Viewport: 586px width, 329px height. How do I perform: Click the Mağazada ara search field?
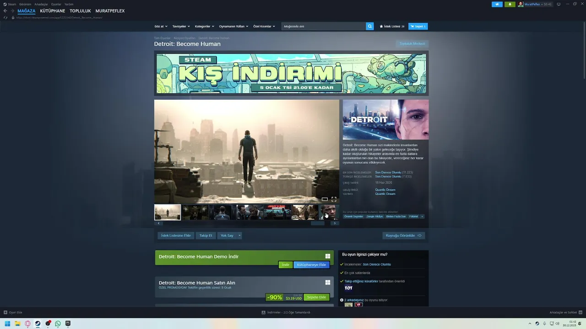click(324, 27)
